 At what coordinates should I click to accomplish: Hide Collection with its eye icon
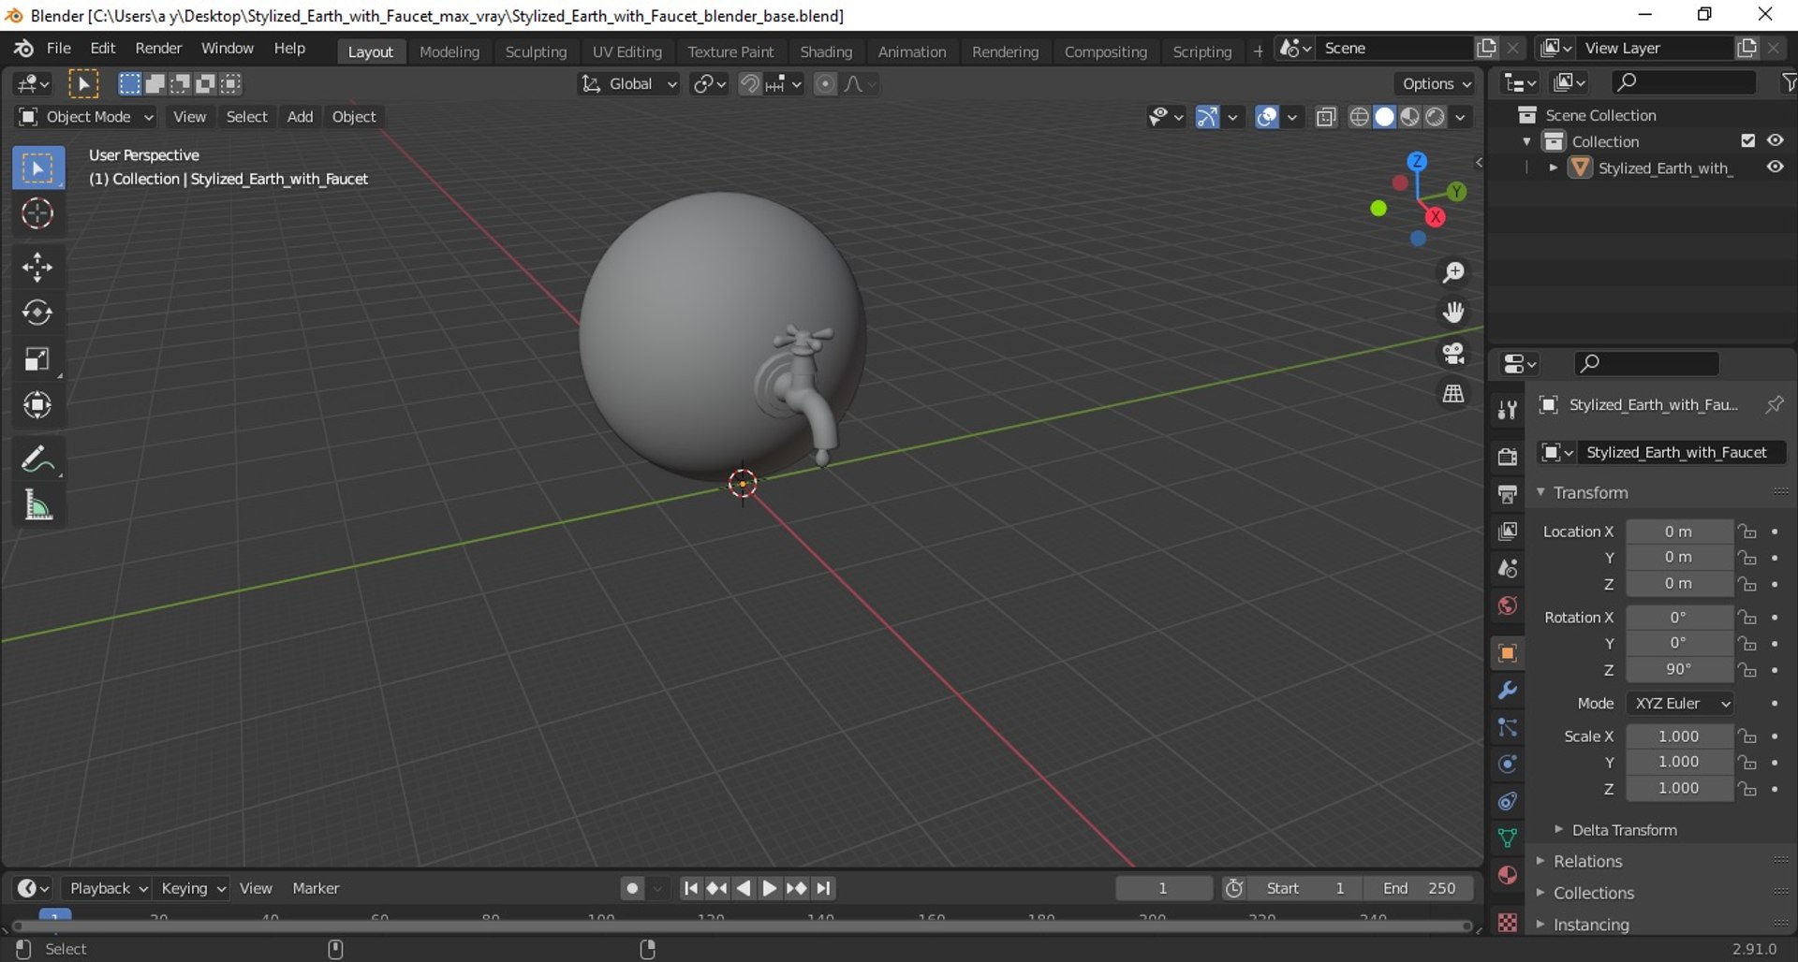(x=1776, y=140)
